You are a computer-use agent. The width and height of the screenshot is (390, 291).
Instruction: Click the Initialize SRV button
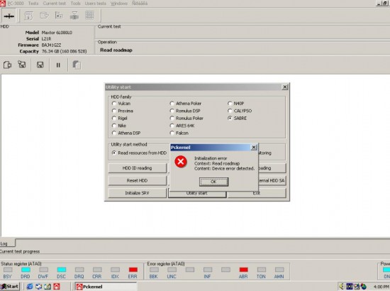(137, 193)
